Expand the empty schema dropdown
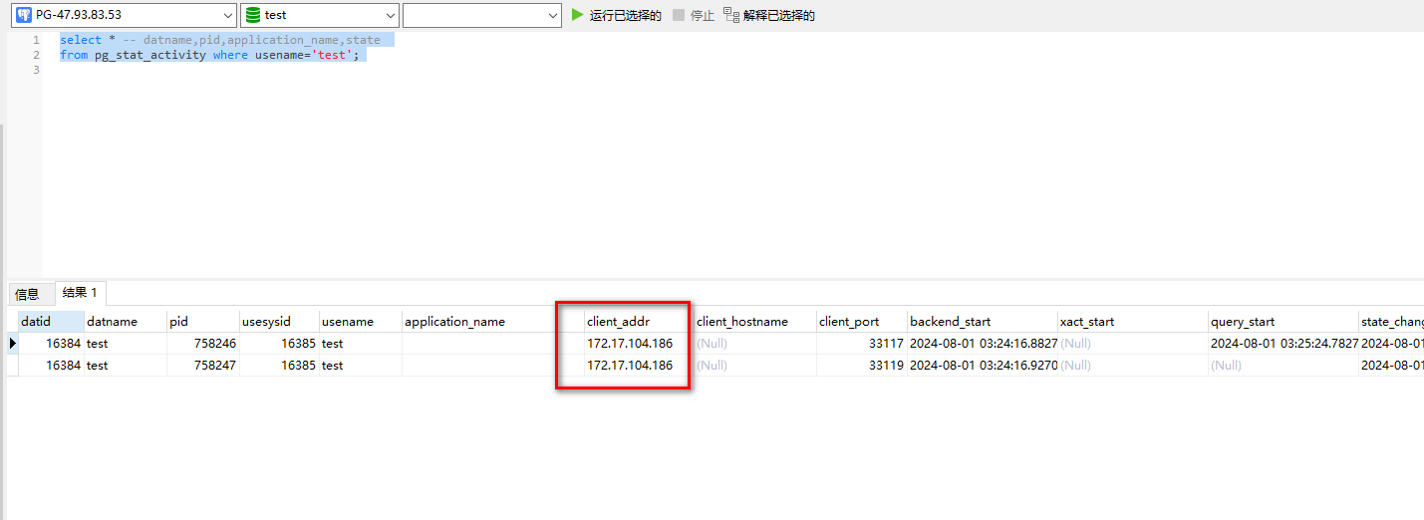The height and width of the screenshot is (520, 1424). pos(553,15)
